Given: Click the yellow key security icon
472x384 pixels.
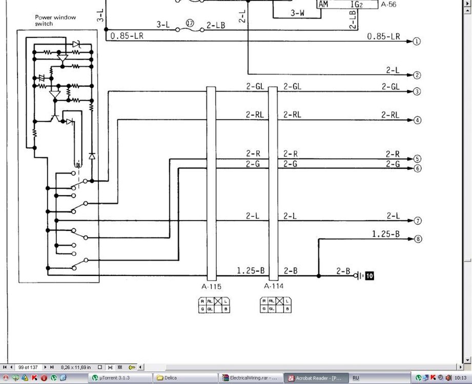Looking at the screenshot, I should pyautogui.click(x=132, y=367).
